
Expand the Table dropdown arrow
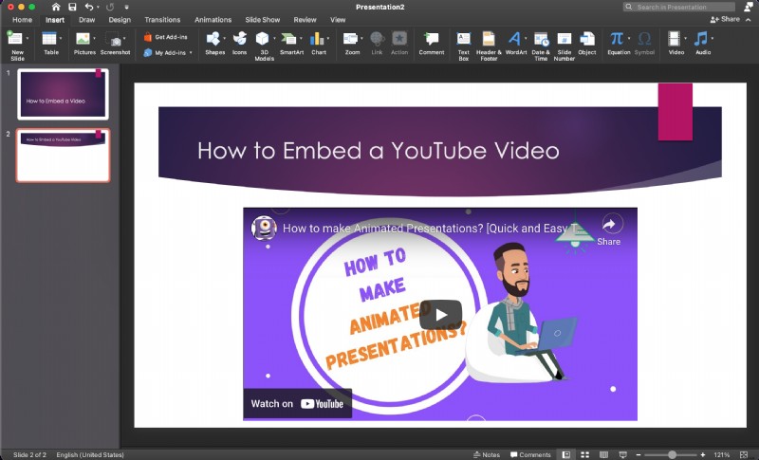pyautogui.click(x=61, y=38)
